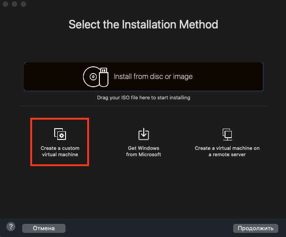
Task: Zoom the window with the third title button
Action: (23, 4)
